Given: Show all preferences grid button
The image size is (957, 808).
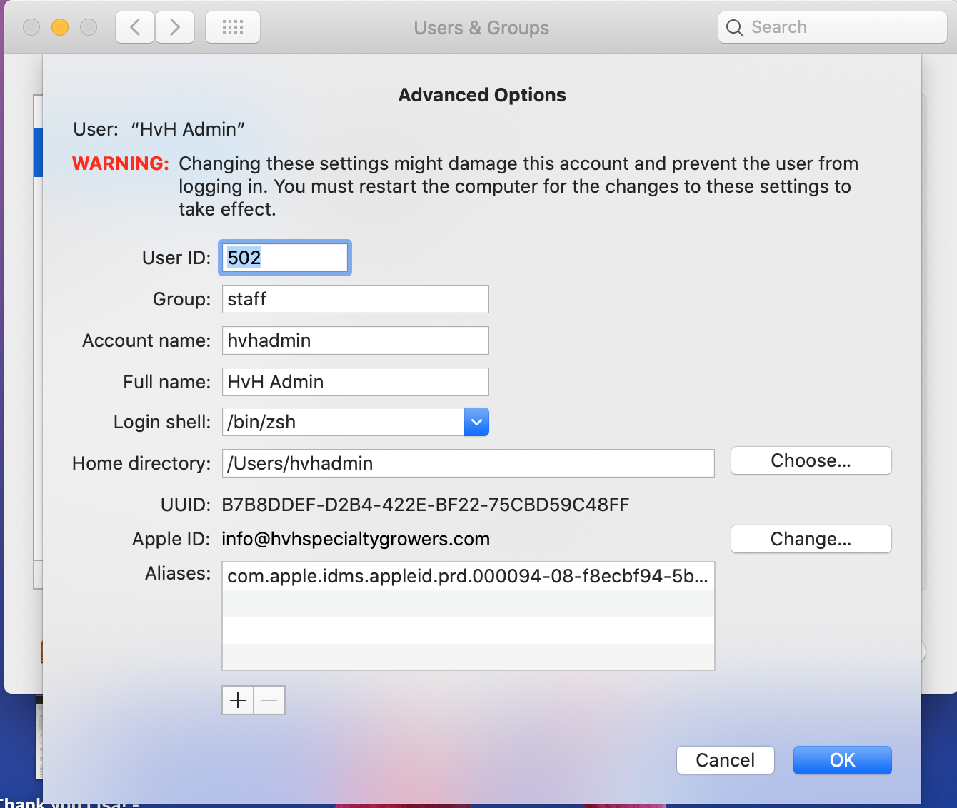Looking at the screenshot, I should (x=233, y=28).
